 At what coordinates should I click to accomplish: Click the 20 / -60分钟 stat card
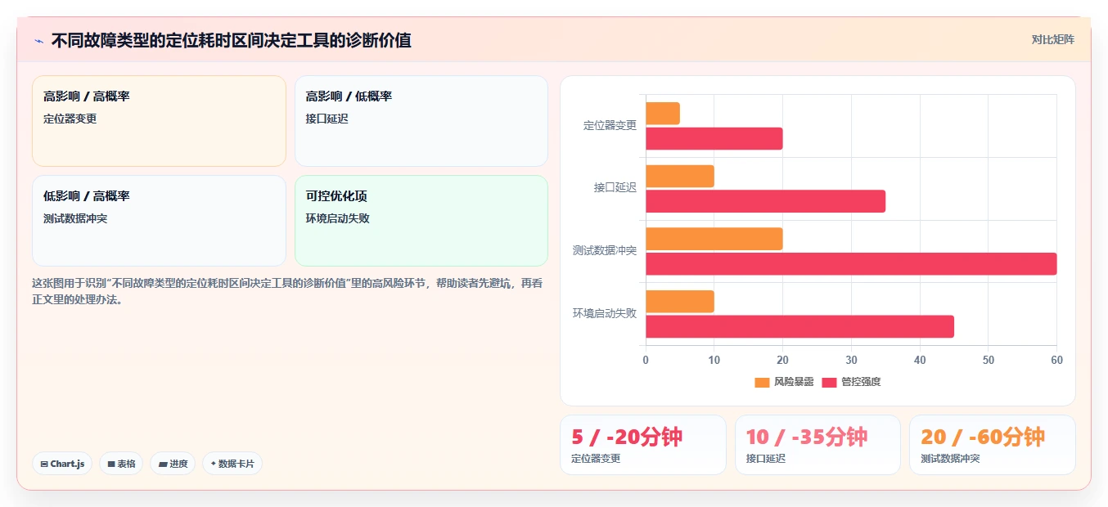(993, 445)
